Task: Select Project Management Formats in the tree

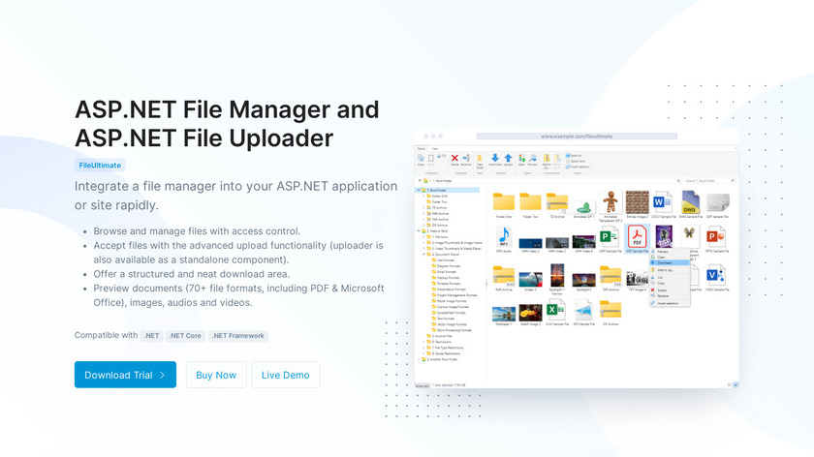Action: (456, 295)
